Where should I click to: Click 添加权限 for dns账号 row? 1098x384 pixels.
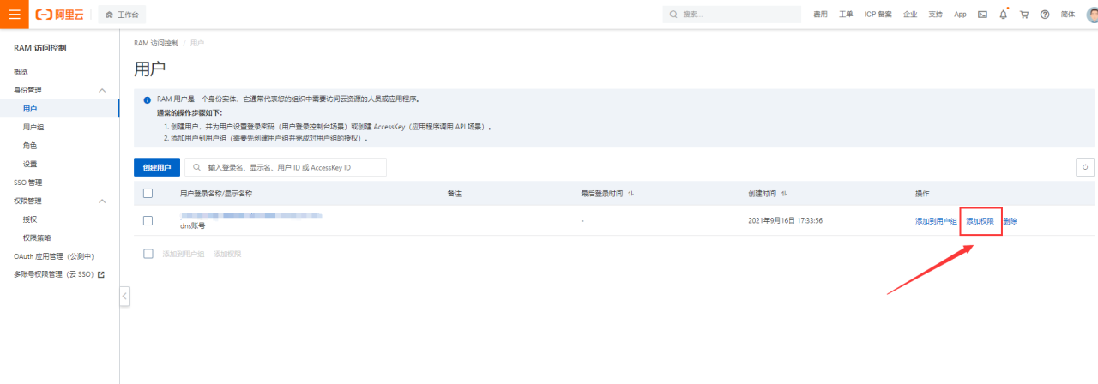point(980,221)
